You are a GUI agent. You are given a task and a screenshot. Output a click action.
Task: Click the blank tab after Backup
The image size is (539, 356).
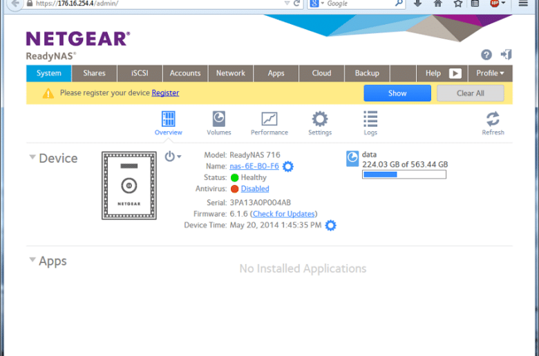[x=403, y=73]
